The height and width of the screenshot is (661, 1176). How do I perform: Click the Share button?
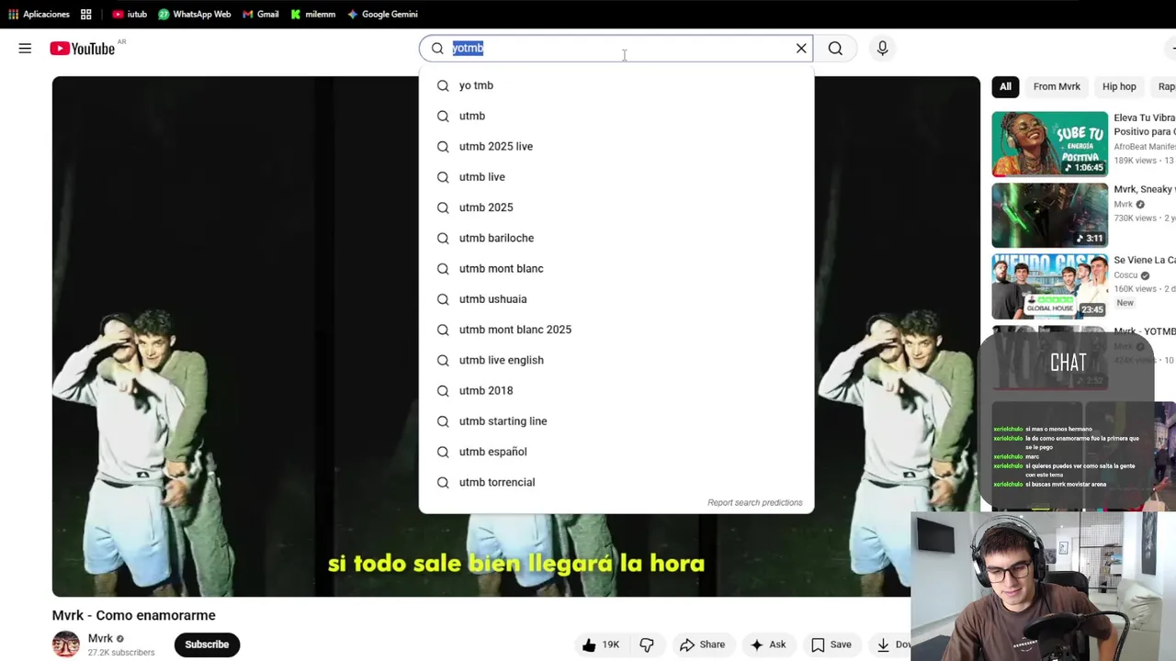(703, 644)
